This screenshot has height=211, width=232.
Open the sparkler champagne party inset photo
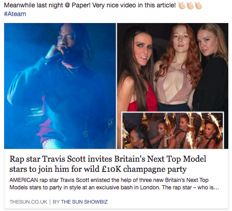(x=173, y=130)
